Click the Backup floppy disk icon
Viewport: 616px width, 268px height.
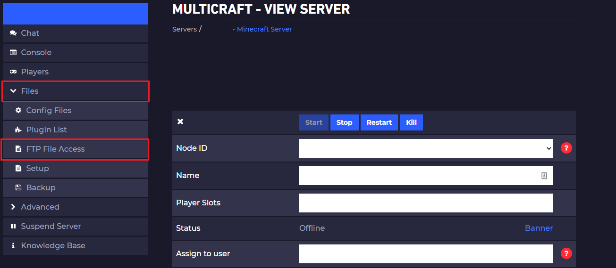[x=18, y=187]
